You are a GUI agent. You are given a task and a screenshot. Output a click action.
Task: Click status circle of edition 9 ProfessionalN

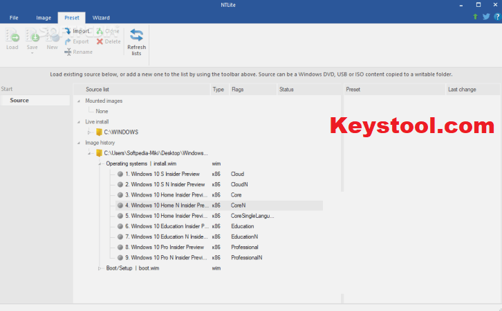pos(120,258)
